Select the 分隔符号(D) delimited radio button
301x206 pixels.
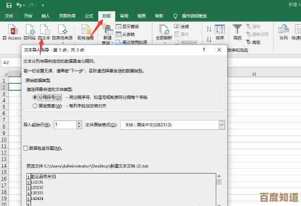35,97
